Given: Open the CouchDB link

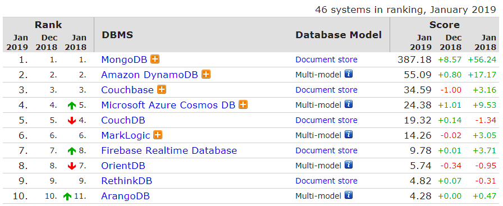Looking at the screenshot, I should pos(123,120).
